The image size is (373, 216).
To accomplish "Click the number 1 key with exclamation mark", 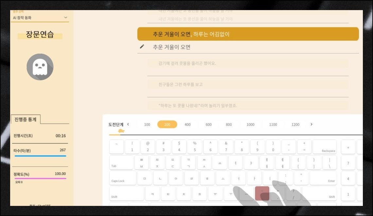I will (x=132, y=147).
